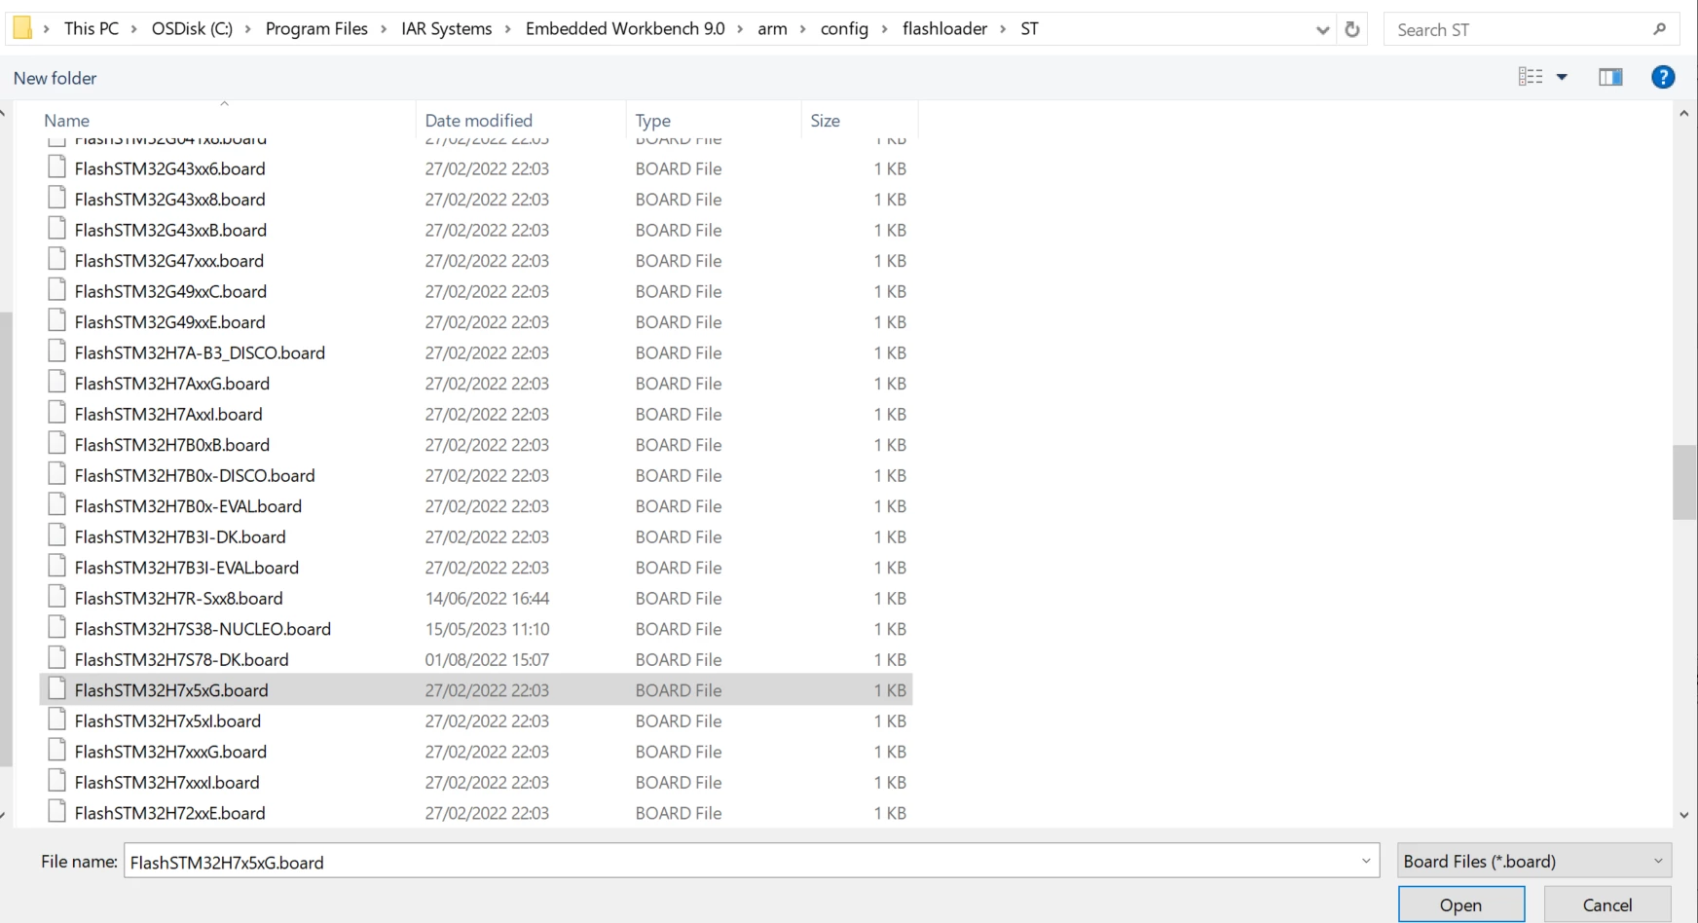This screenshot has height=923, width=1698.
Task: Click the Cancel button
Action: pos(1607,905)
